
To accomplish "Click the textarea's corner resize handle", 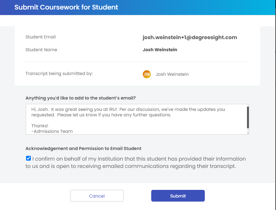I will [248, 133].
